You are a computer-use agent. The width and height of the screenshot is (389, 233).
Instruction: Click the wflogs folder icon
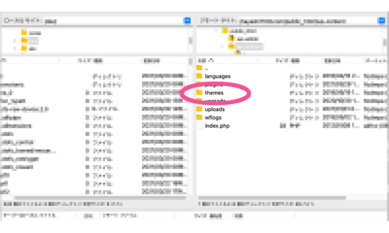[199, 117]
